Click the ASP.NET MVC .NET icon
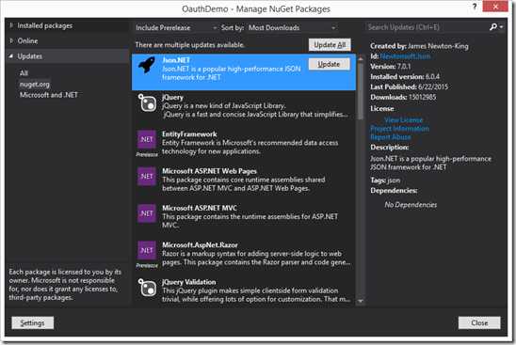 coord(147,213)
